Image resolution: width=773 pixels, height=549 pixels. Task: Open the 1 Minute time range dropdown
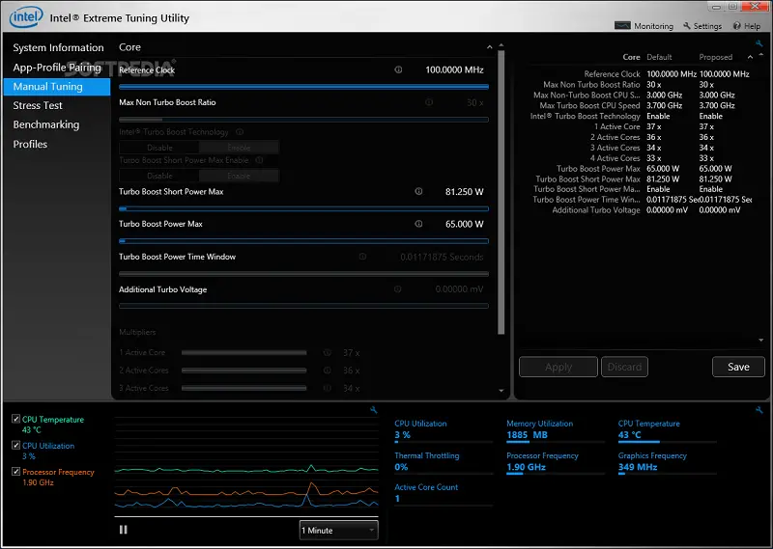click(339, 531)
